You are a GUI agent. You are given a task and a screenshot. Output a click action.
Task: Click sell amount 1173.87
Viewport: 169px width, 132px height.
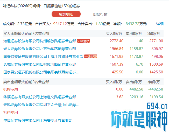click(x=136, y=57)
